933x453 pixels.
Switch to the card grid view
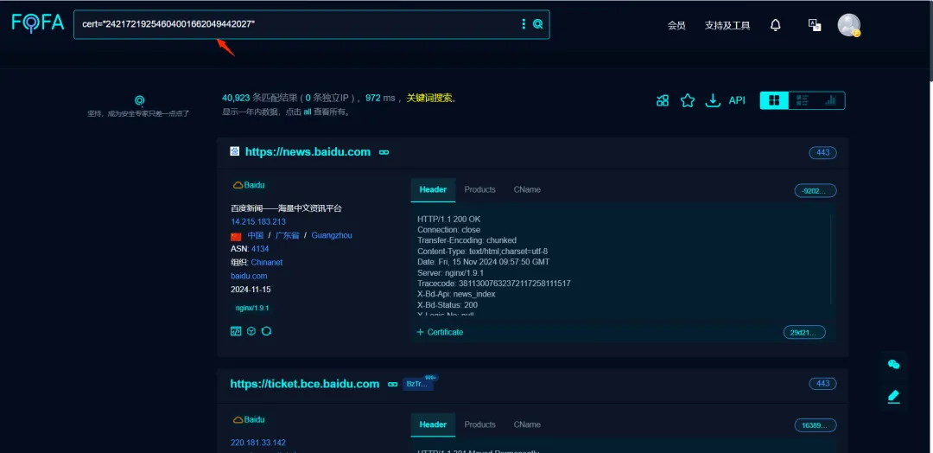click(774, 100)
